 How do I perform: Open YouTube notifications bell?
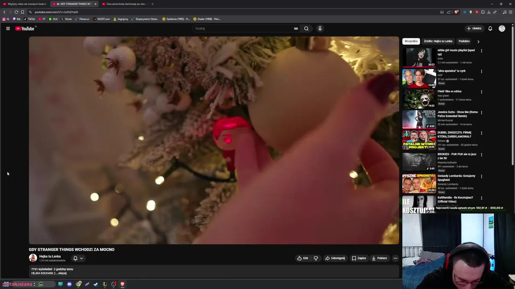point(490,28)
